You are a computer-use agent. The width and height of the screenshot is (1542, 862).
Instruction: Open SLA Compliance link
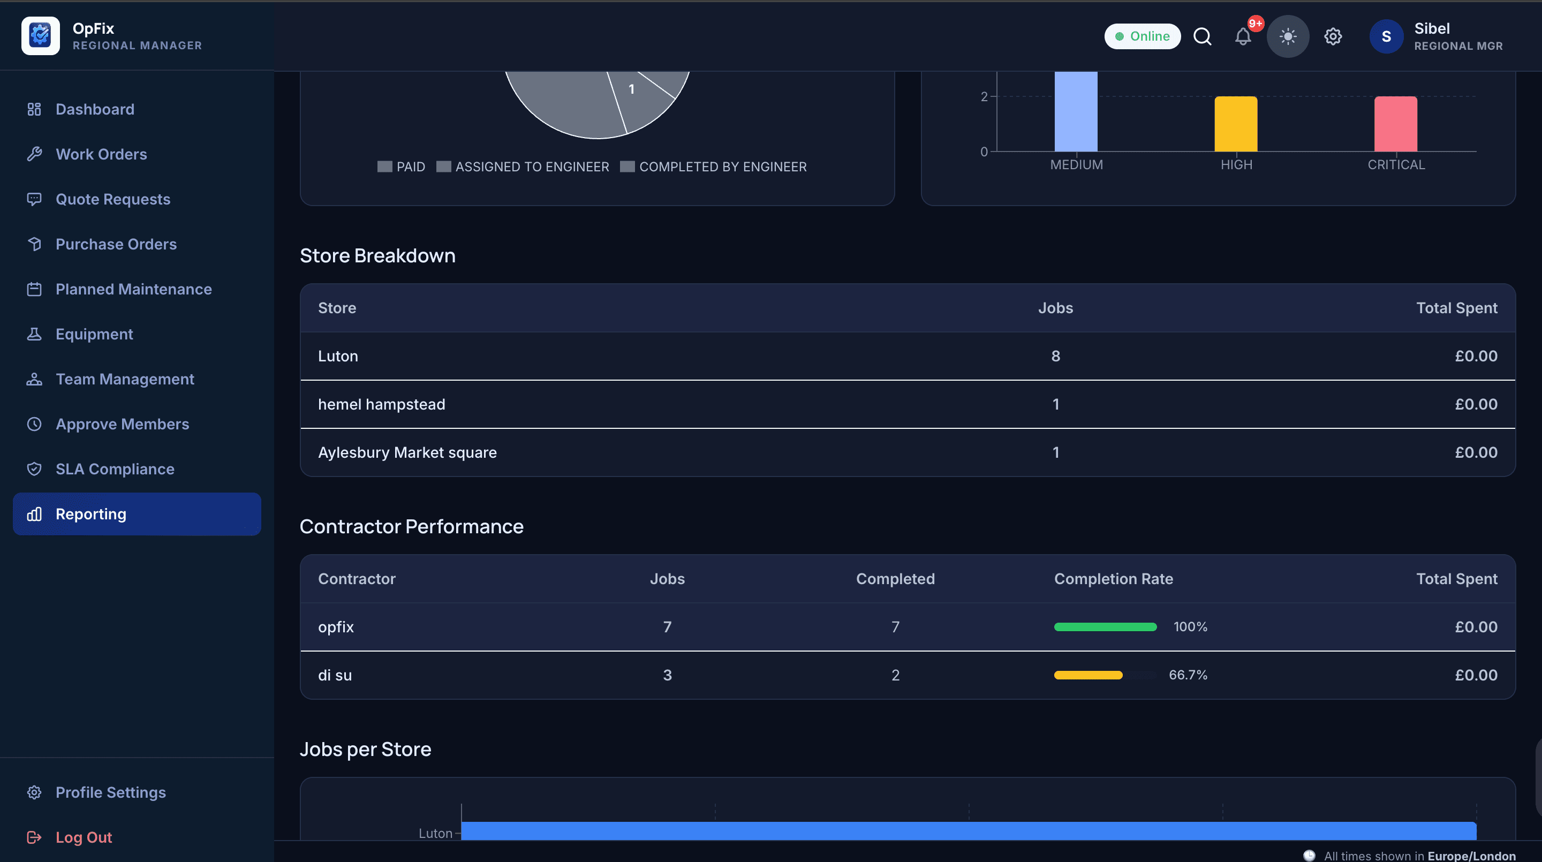click(137, 468)
